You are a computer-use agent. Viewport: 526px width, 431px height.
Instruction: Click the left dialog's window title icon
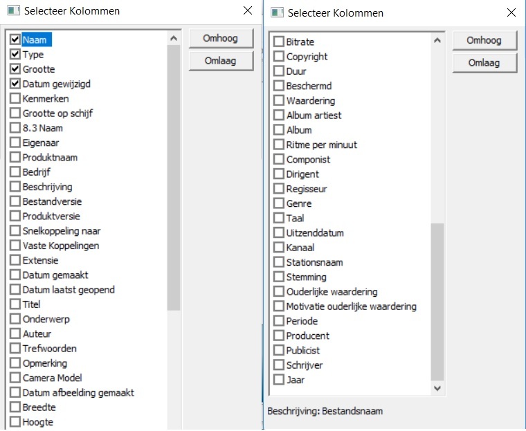click(13, 10)
